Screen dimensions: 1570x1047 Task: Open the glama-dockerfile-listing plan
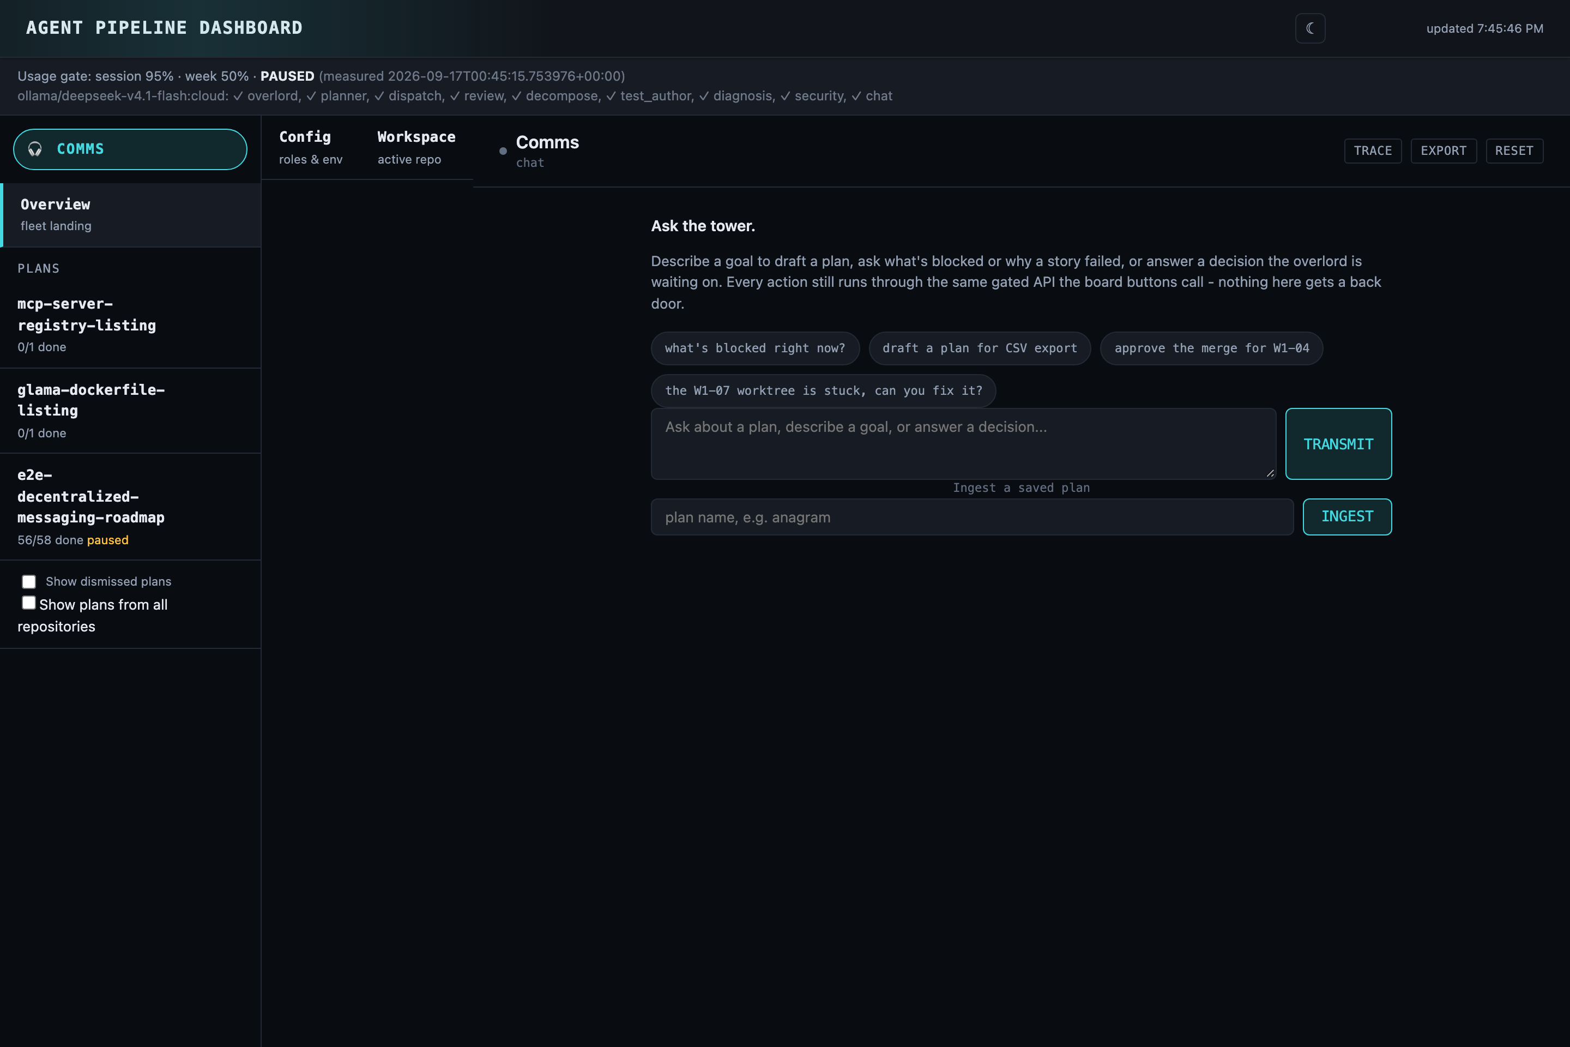coord(130,411)
